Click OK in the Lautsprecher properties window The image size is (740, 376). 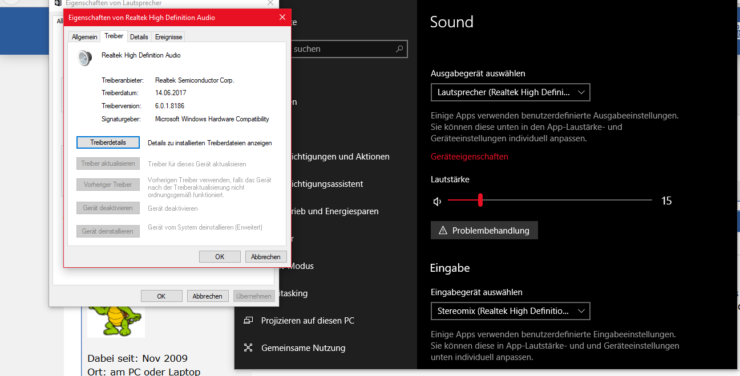pyautogui.click(x=161, y=296)
